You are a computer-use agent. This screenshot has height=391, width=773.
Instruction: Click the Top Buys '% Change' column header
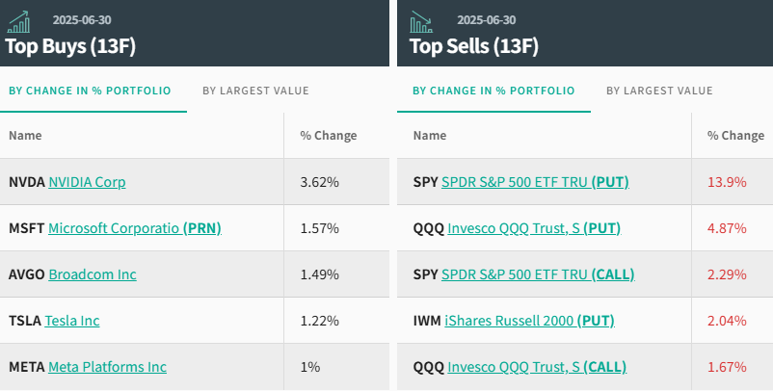(328, 136)
